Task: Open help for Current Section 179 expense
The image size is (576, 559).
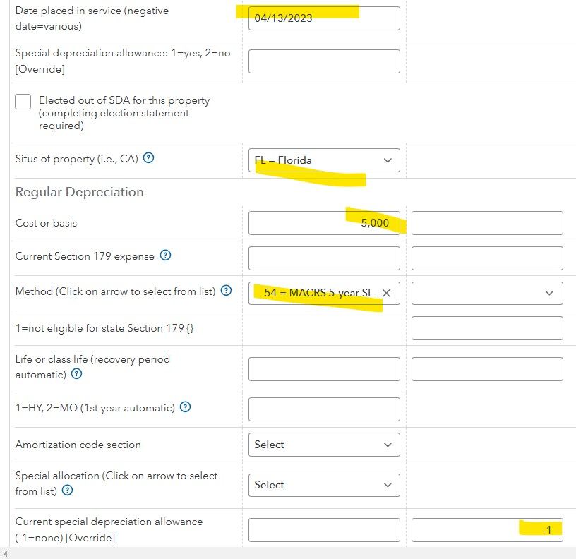Action: coord(165,256)
